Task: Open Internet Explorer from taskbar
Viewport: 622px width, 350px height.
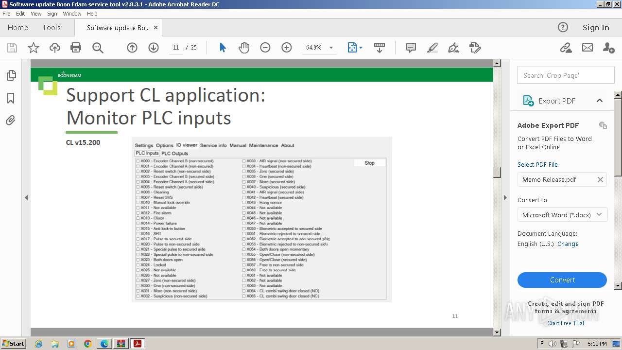Action: point(38,344)
